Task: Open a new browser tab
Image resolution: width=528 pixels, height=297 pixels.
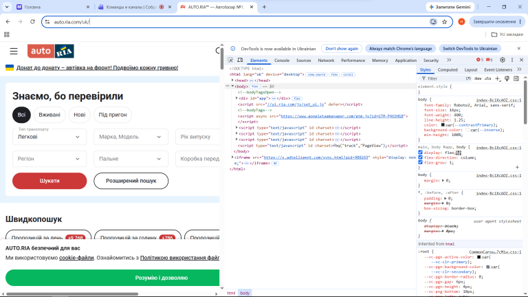Action: (x=264, y=7)
